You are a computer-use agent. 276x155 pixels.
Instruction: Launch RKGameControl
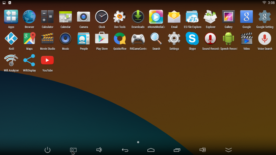[x=138, y=39]
